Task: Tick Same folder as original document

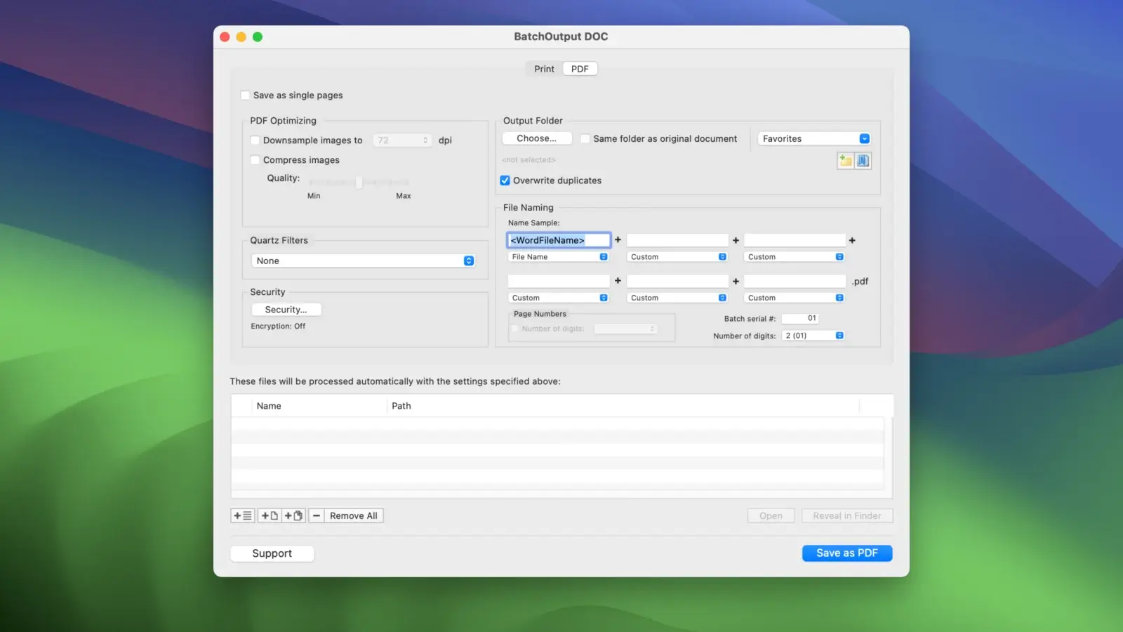Action: tap(585, 139)
